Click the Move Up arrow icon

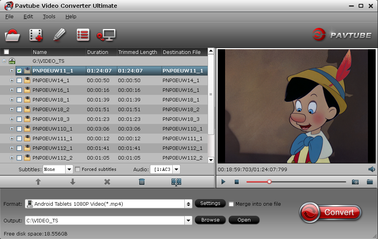click(38, 182)
